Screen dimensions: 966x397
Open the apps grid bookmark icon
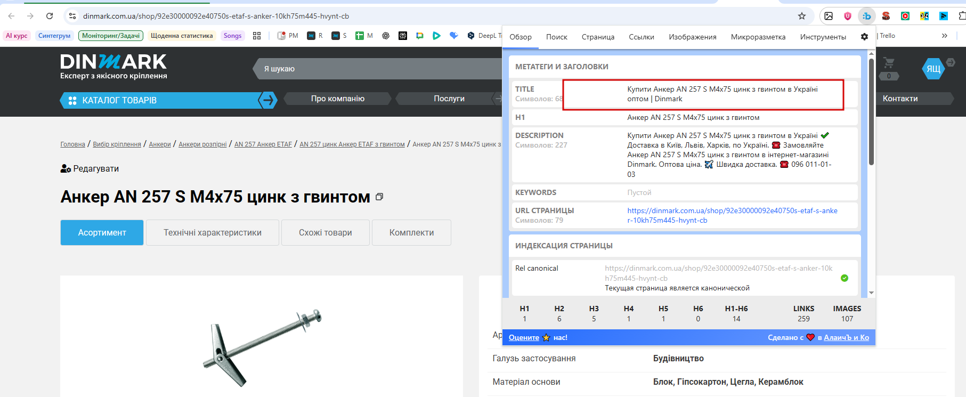(257, 36)
